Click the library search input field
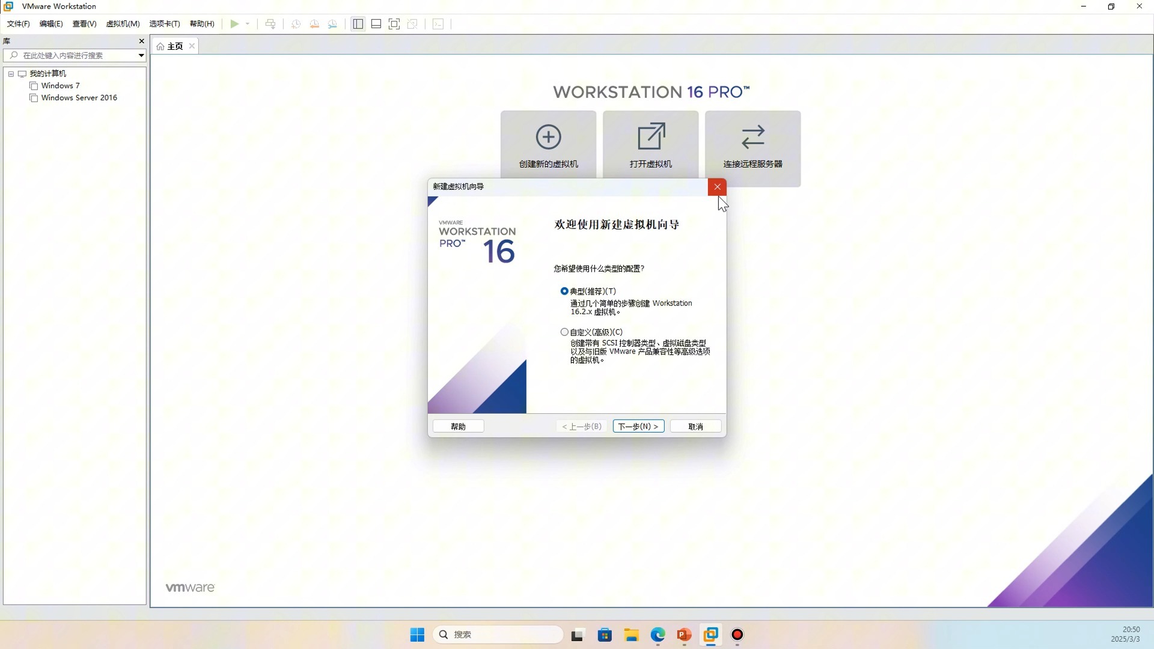Image resolution: width=1154 pixels, height=649 pixels. click(72, 55)
